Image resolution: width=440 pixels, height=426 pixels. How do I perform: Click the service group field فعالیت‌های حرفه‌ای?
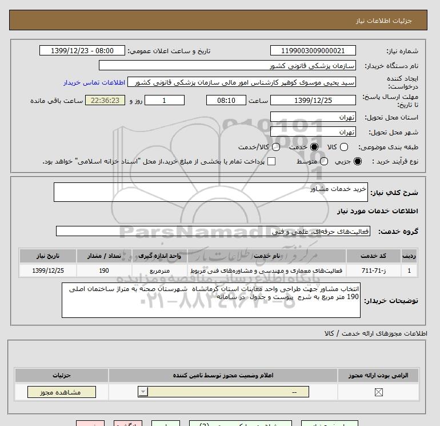click(213, 231)
